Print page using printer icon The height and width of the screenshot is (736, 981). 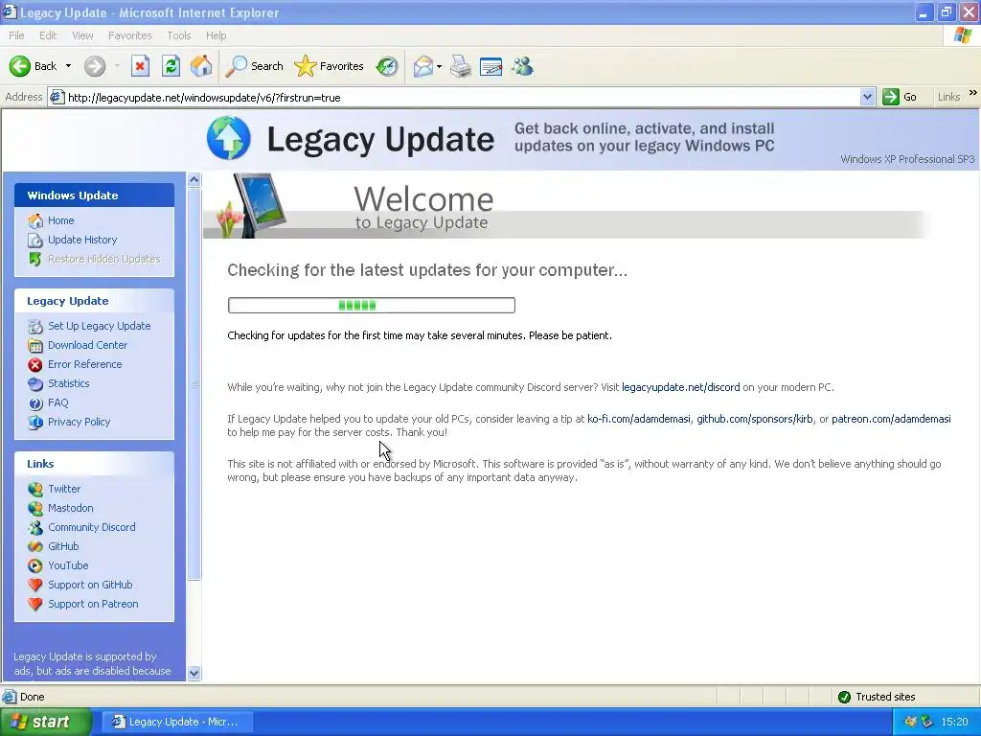click(461, 66)
